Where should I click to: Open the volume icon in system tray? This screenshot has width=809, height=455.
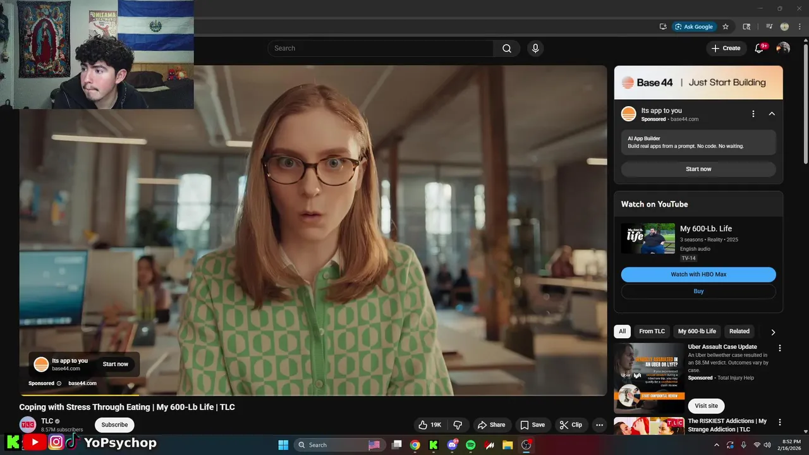pos(768,445)
